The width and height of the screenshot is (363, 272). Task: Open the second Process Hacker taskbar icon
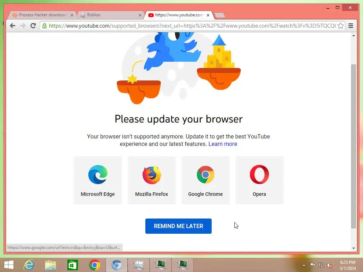pos(183,265)
